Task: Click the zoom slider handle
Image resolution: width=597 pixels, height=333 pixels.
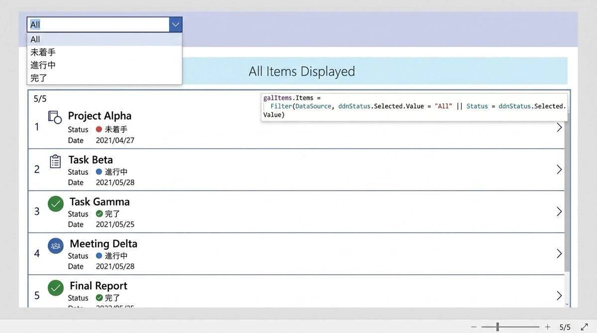Action: [497, 327]
